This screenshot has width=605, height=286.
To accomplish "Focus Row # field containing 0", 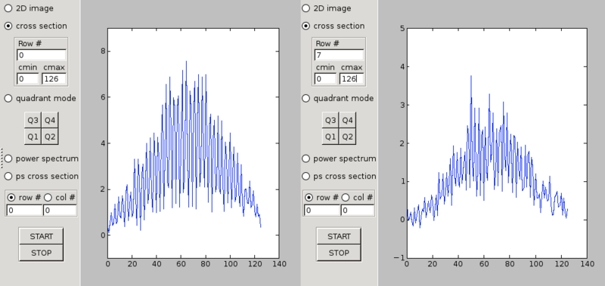I will coord(42,55).
